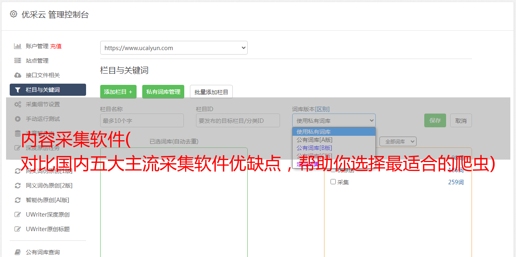516x257 pixels.
Task: Tick the 采集 checkbox in the word library list
Action: pyautogui.click(x=333, y=182)
